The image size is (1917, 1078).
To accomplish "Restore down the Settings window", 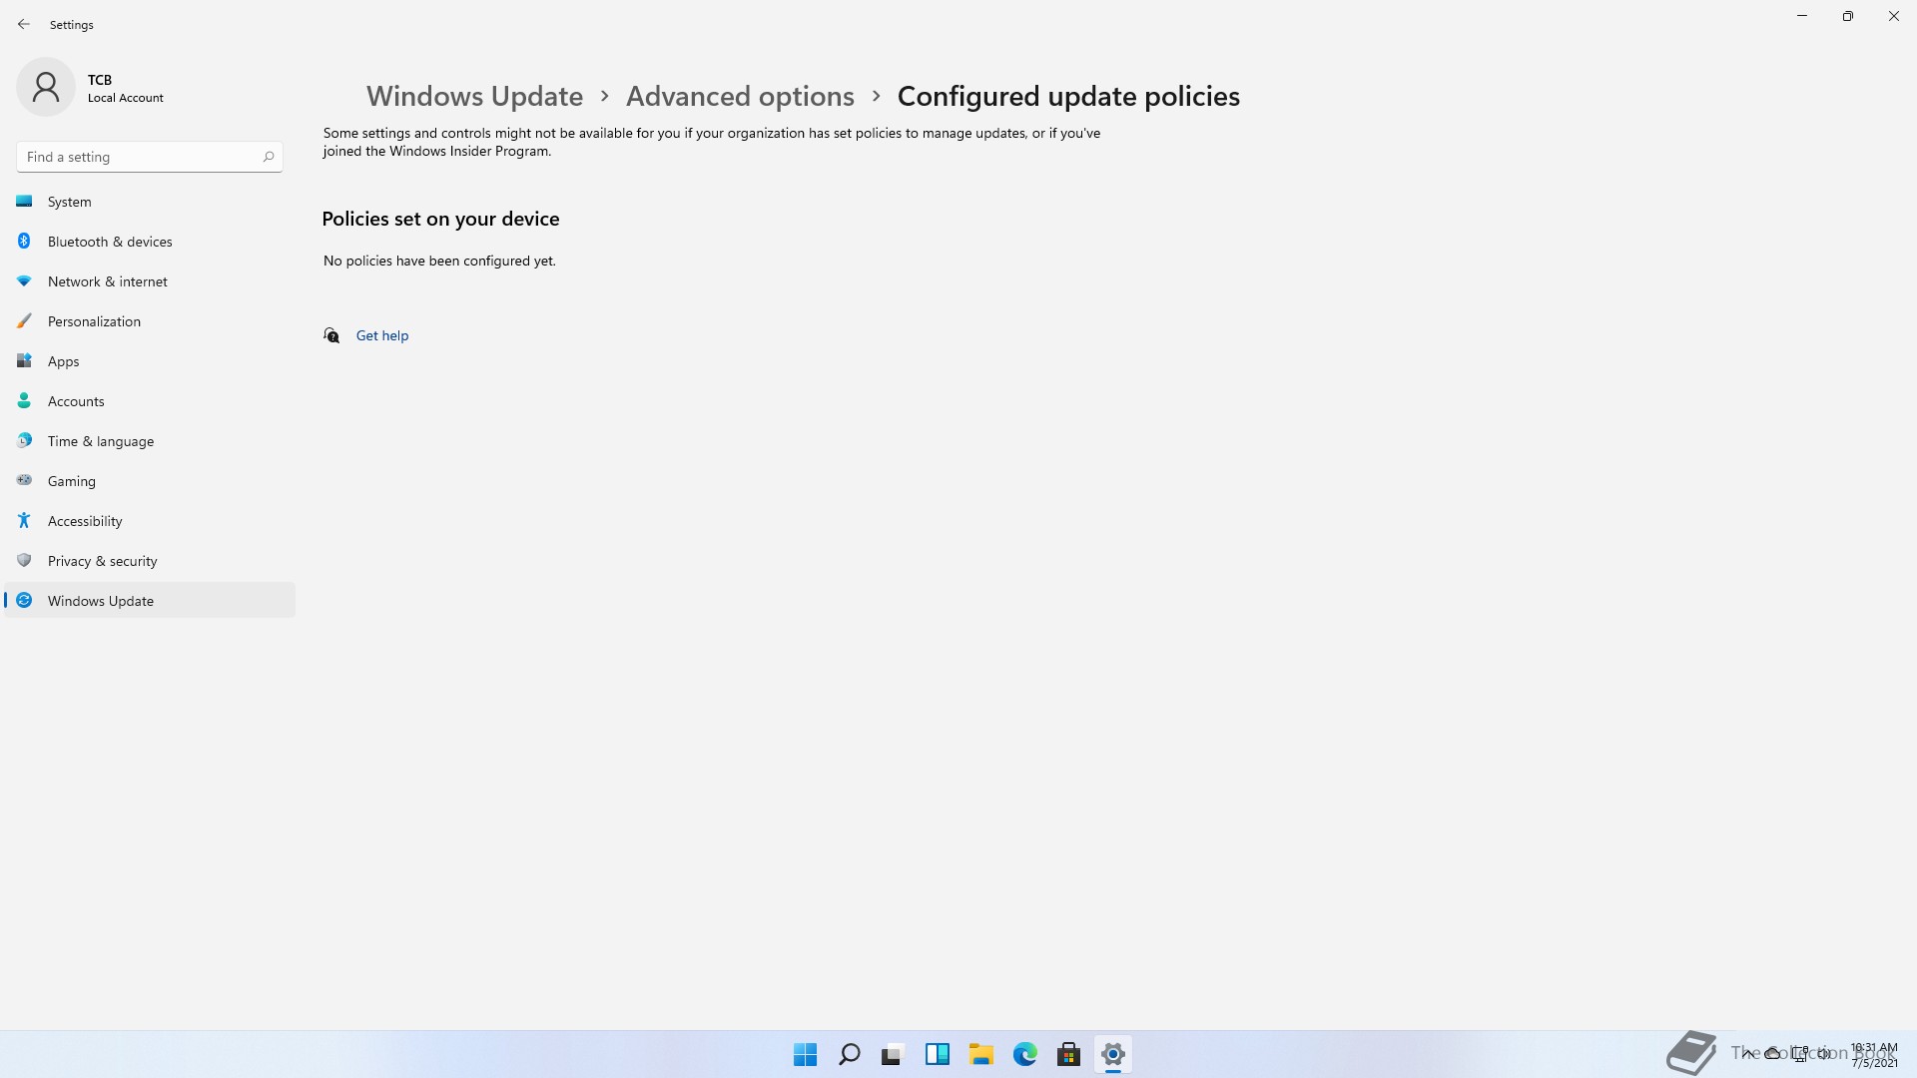I will point(1848,16).
